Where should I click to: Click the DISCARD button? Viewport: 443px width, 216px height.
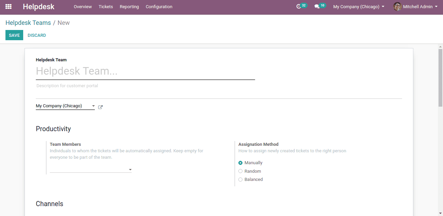37,35
